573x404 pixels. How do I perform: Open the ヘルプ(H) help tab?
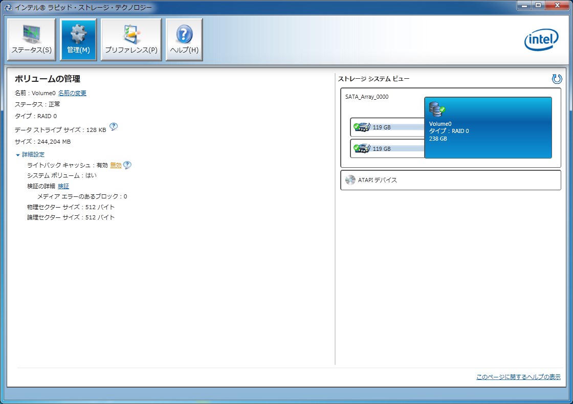point(184,40)
